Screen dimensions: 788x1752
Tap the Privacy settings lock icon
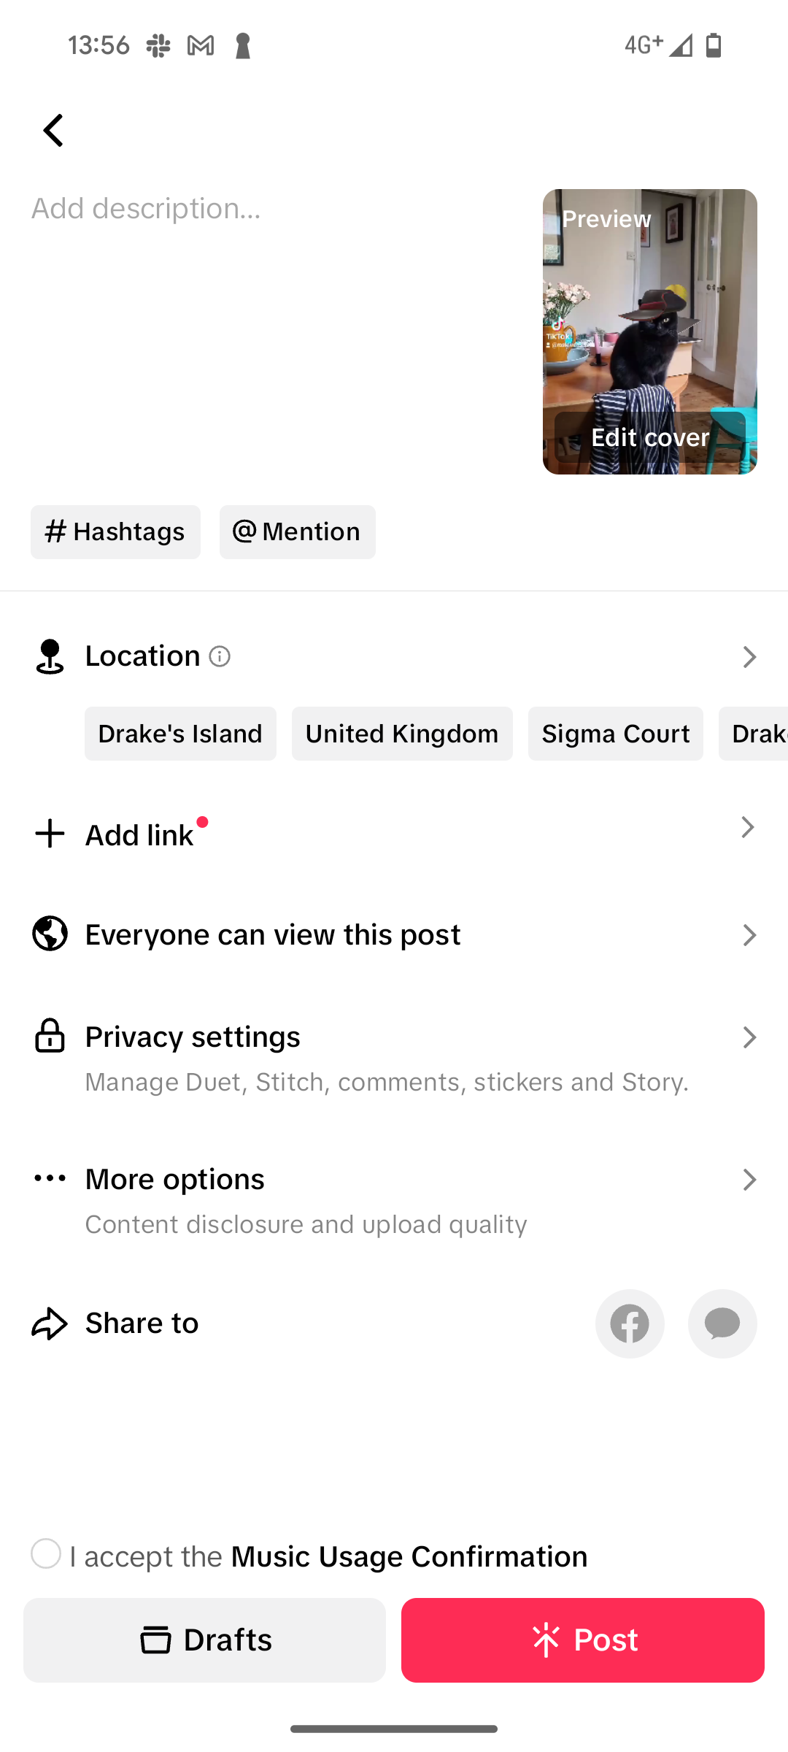50,1037
